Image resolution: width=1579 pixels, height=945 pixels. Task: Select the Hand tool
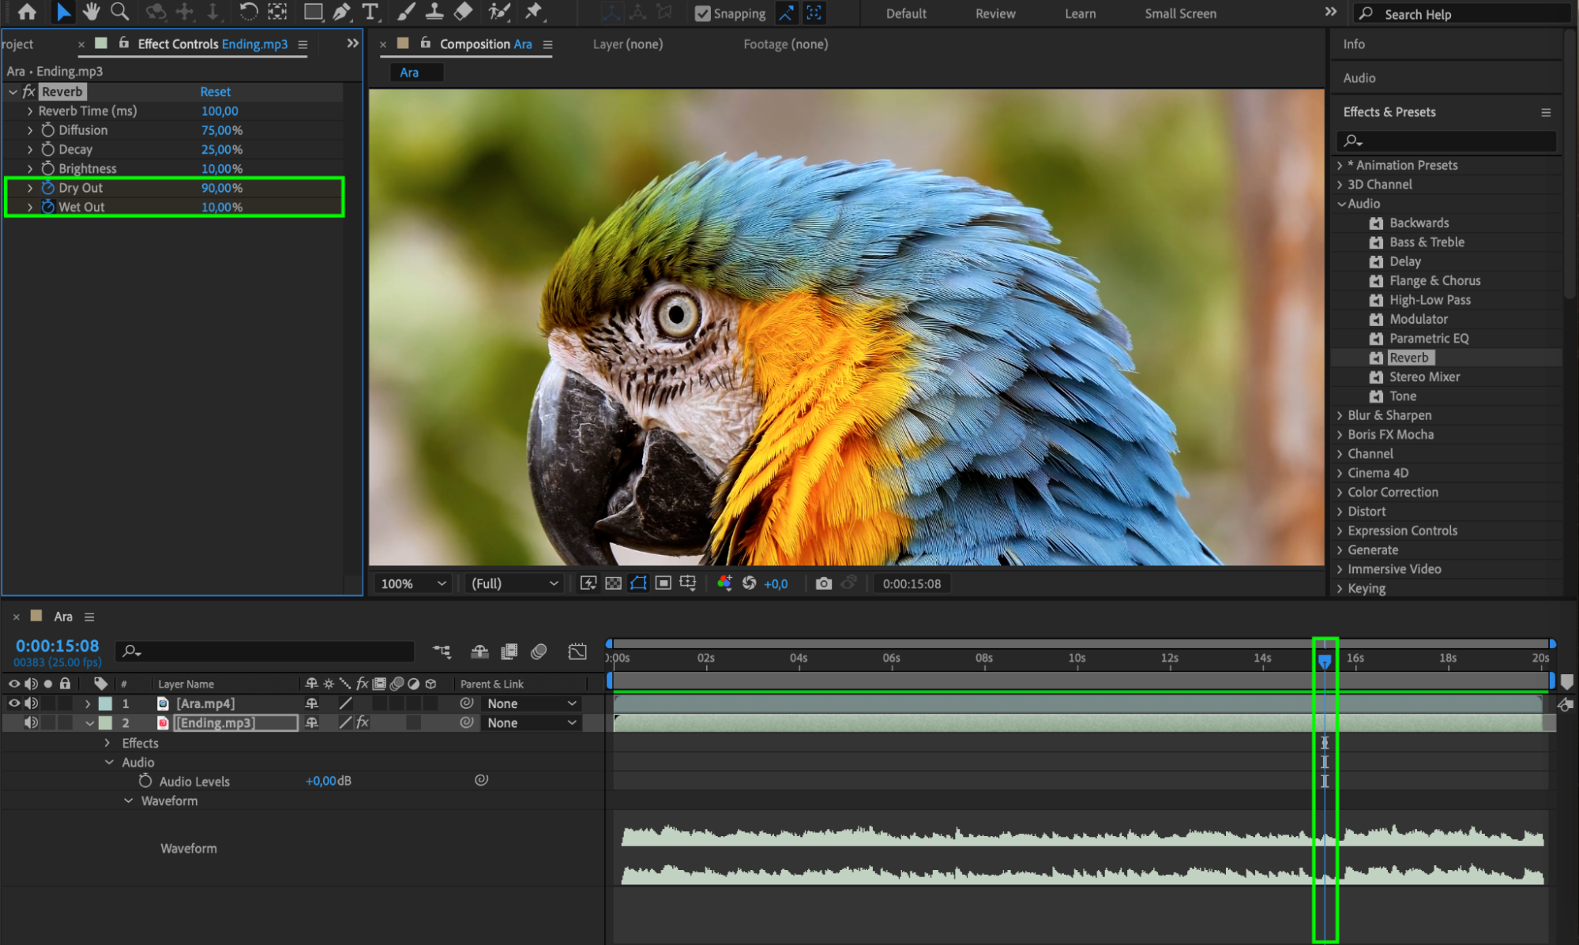(x=91, y=12)
